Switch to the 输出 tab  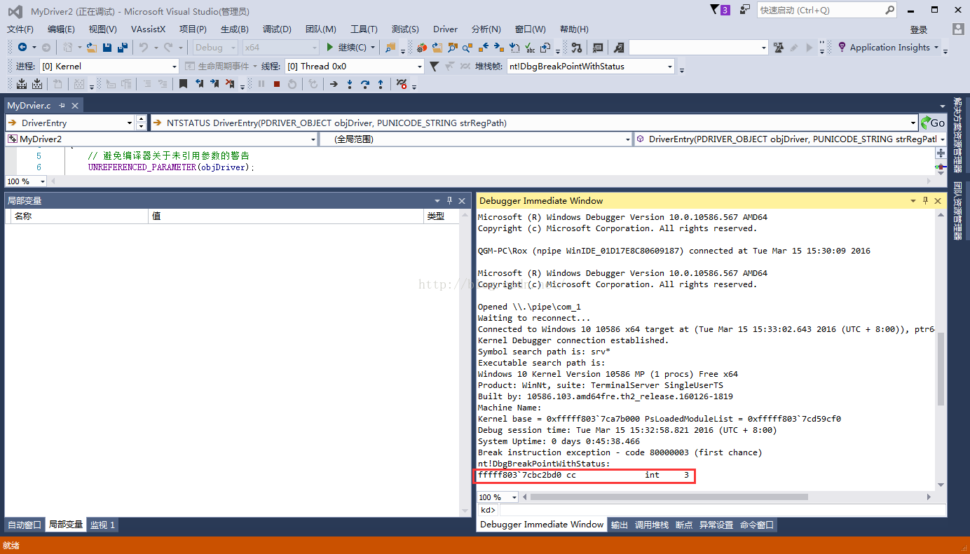(x=620, y=525)
